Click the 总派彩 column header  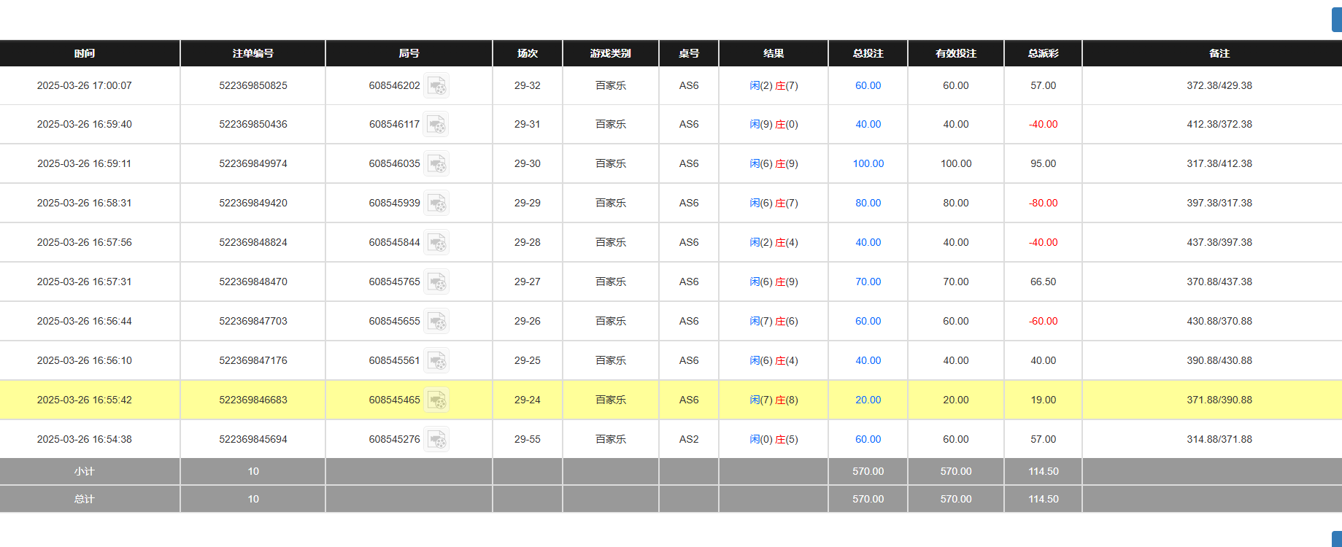1043,53
